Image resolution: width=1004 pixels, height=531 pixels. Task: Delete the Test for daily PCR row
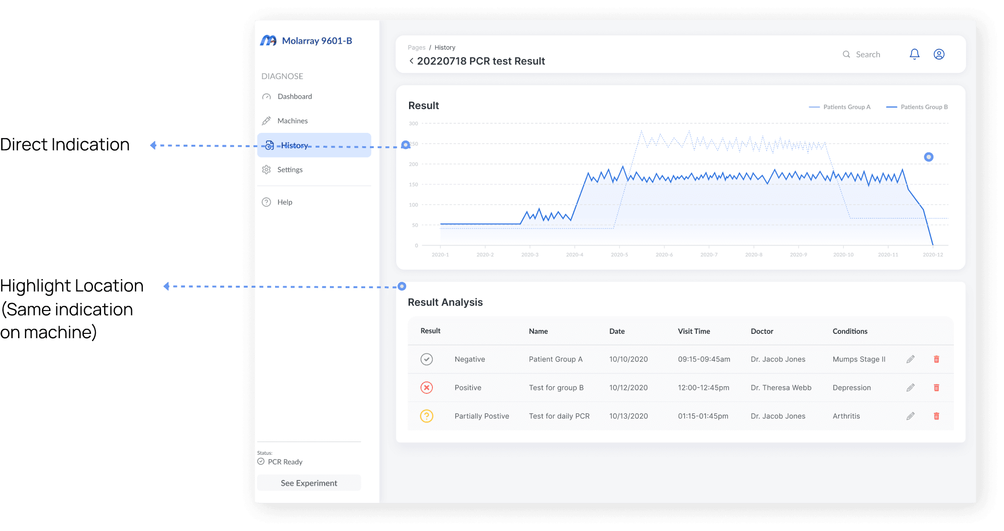pyautogui.click(x=936, y=416)
